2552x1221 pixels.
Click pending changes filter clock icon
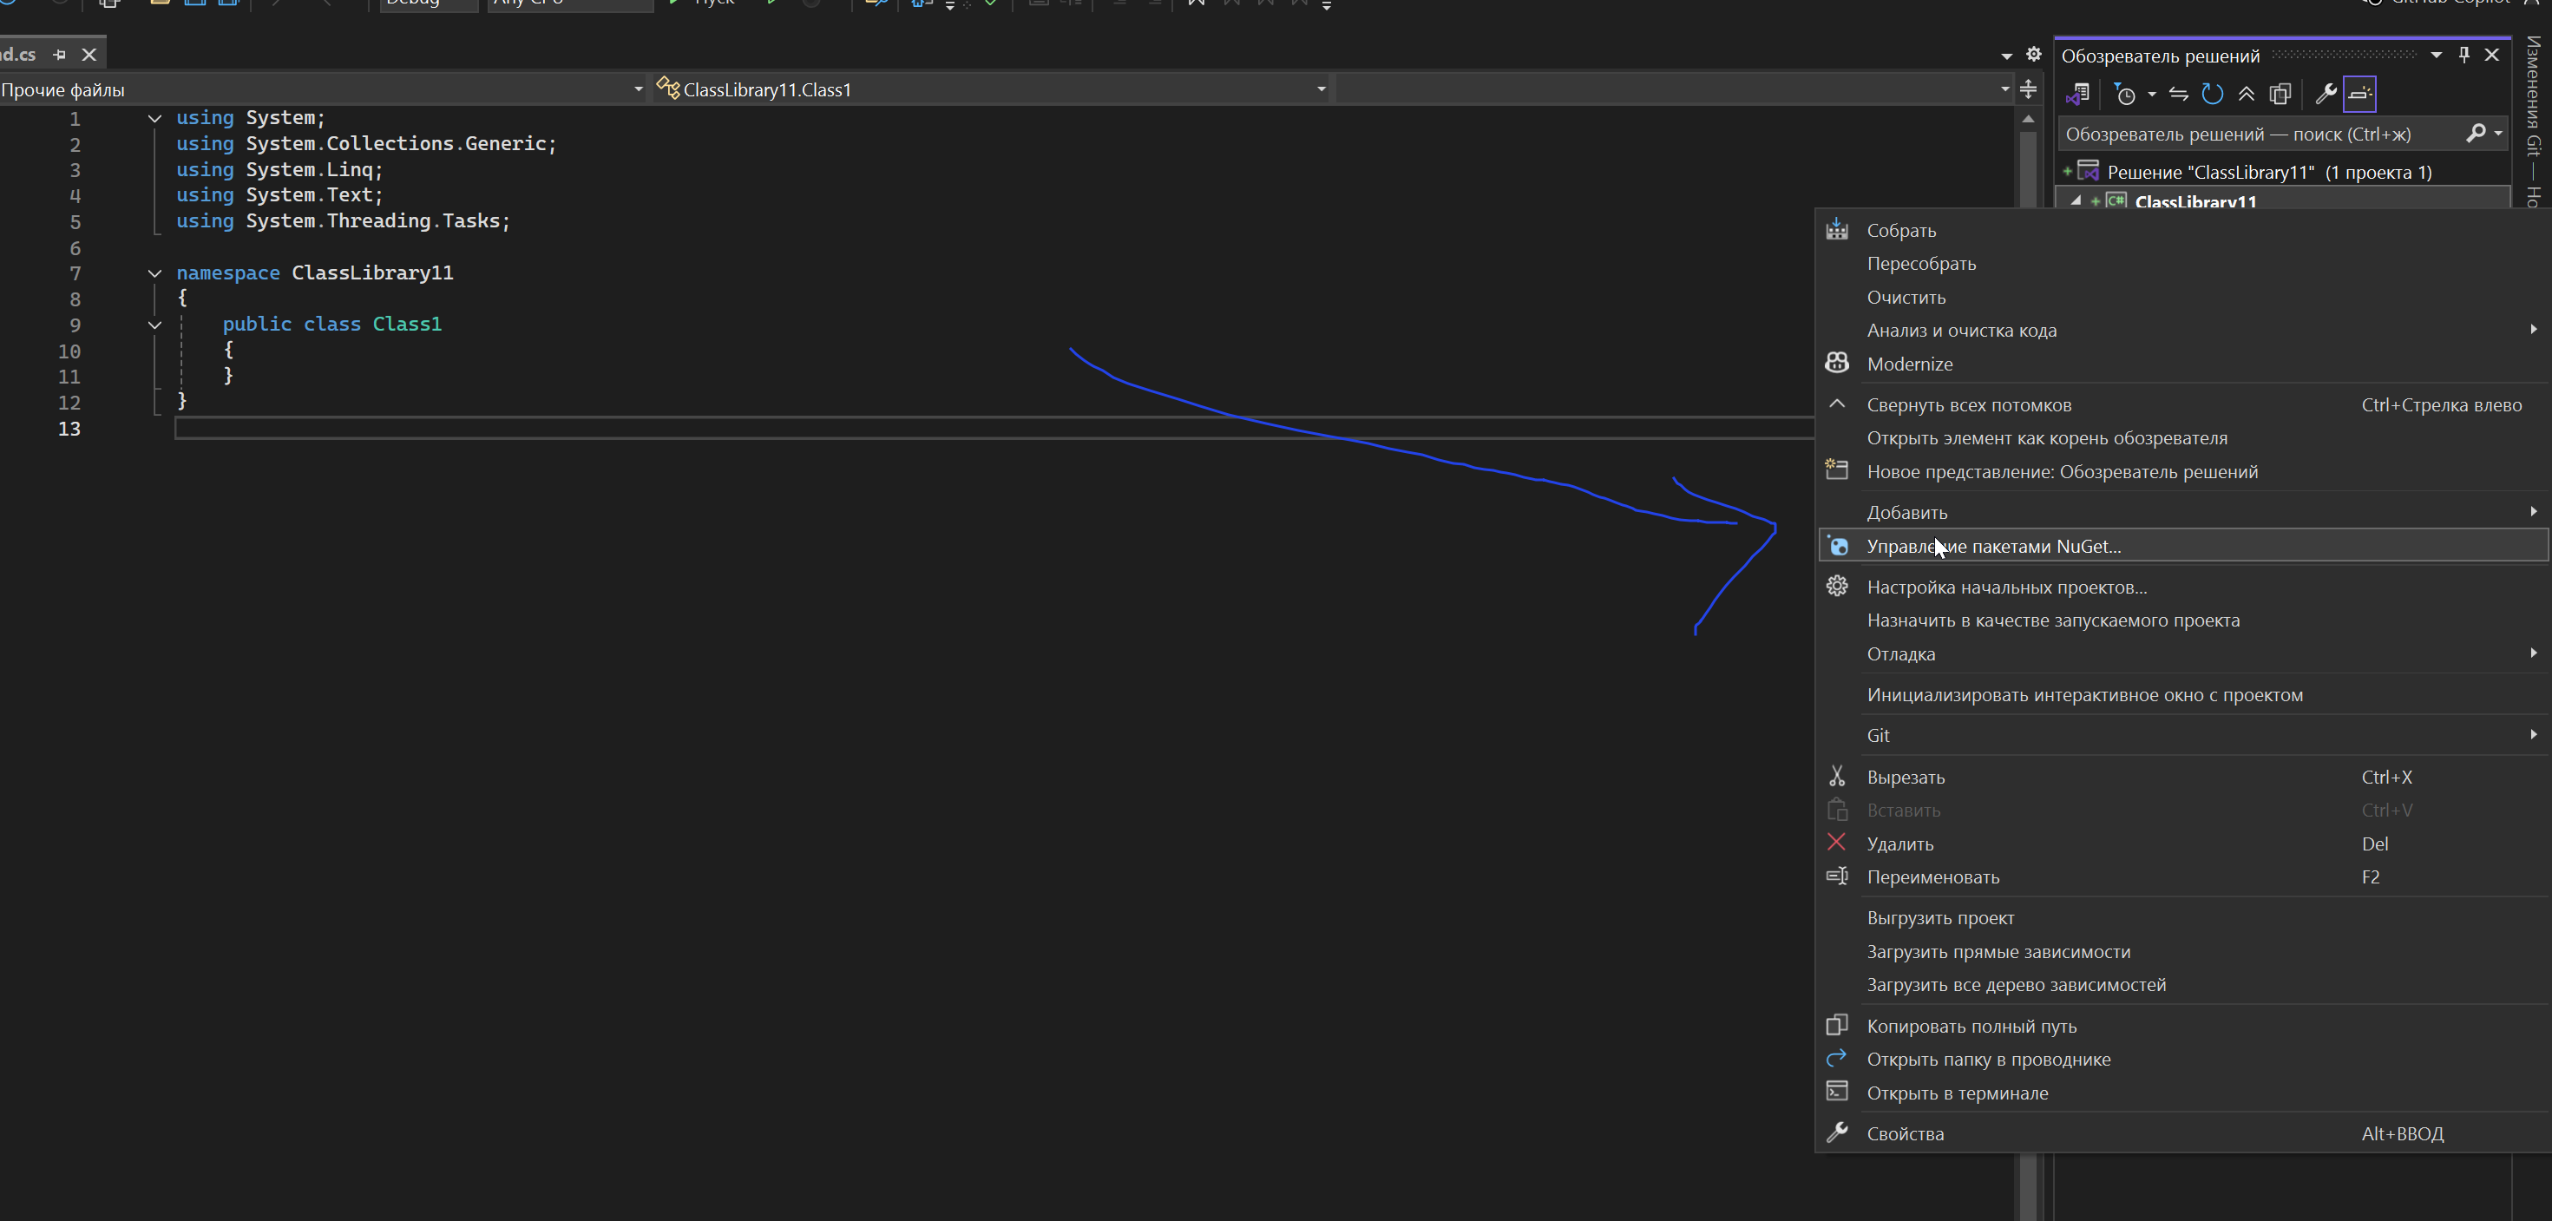tap(2124, 94)
